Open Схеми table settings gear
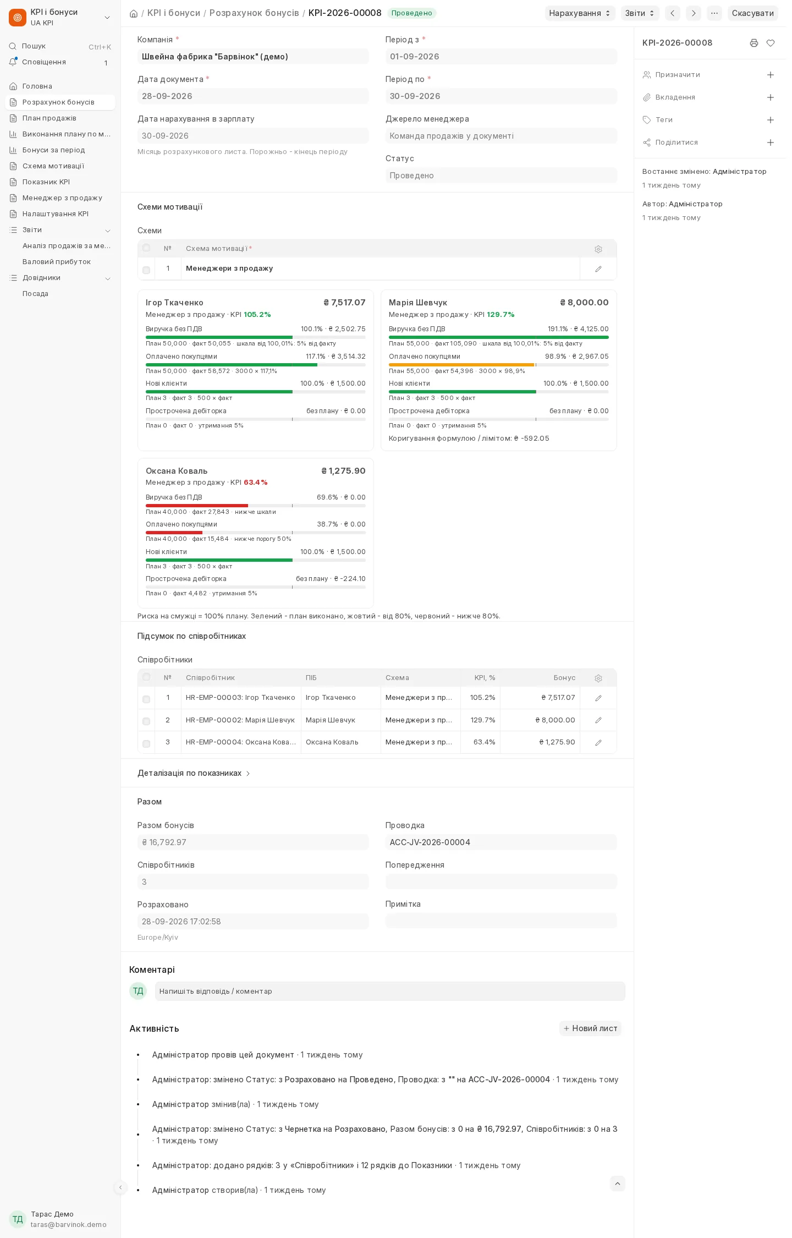The width and height of the screenshot is (792, 1238). coord(598,249)
